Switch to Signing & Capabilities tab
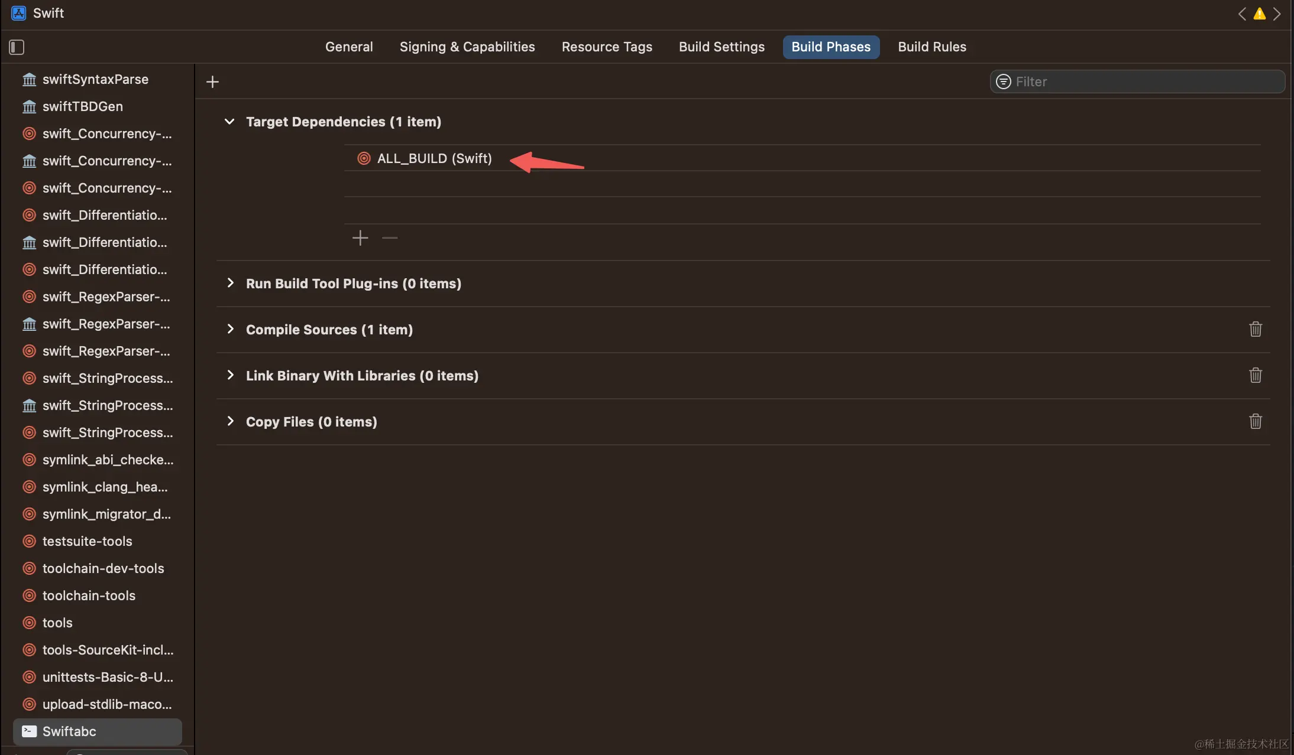1294x755 pixels. [x=467, y=47]
